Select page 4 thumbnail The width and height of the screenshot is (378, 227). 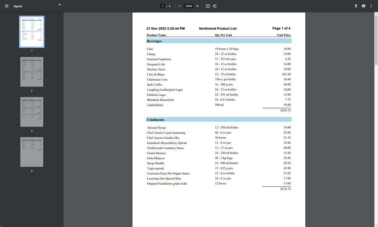[x=32, y=152]
